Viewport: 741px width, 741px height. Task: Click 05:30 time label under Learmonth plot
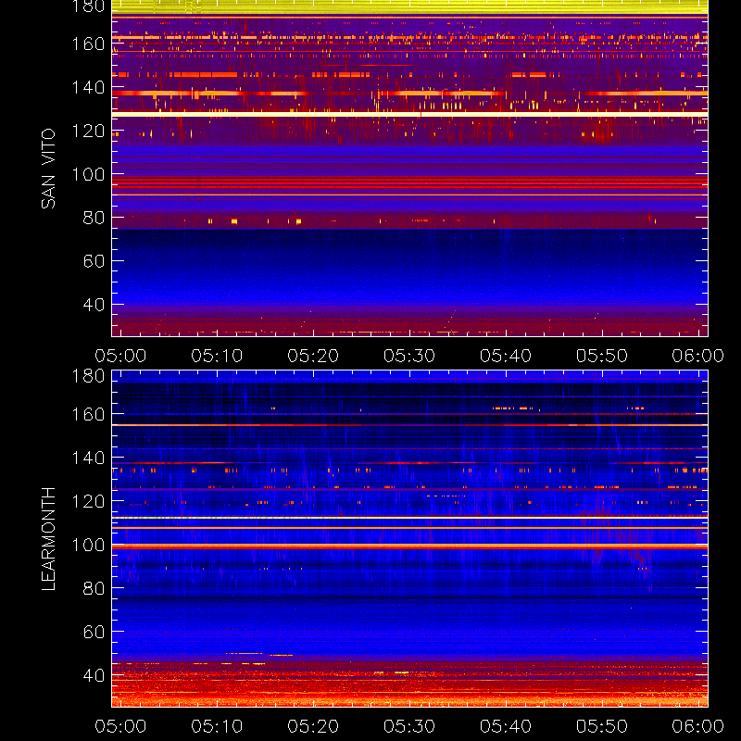(x=409, y=726)
